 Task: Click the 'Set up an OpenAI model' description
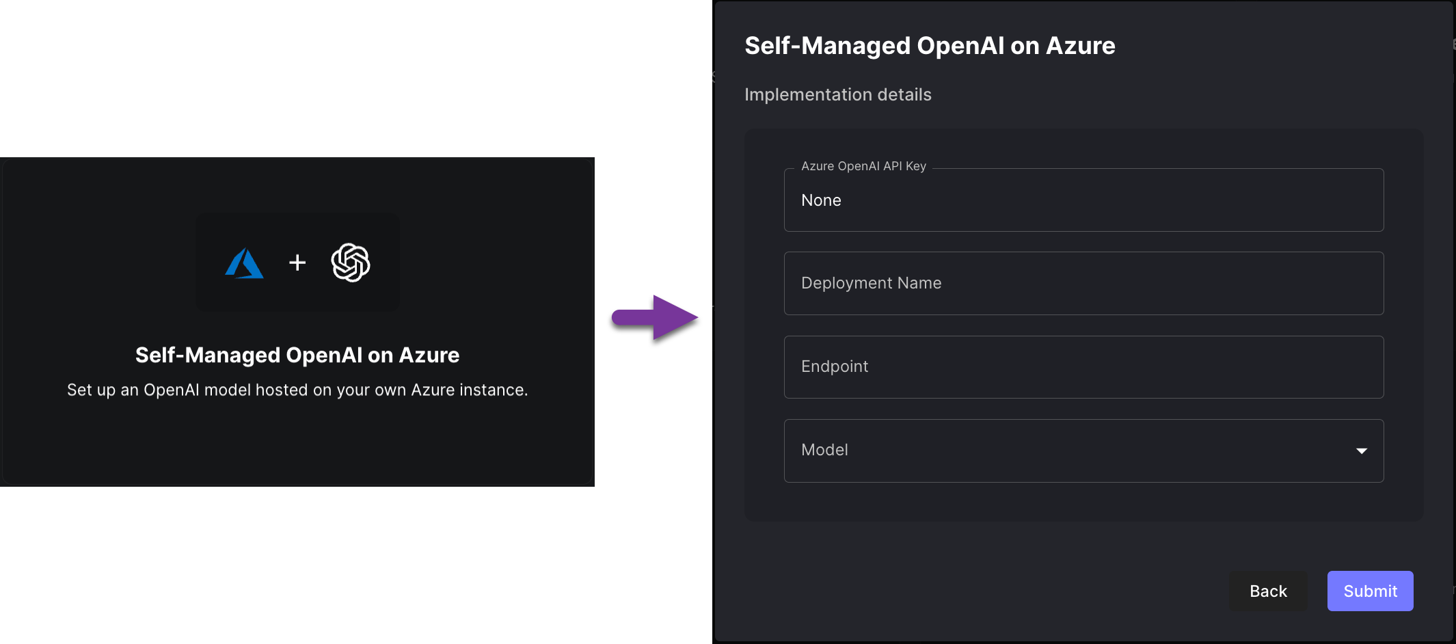click(297, 390)
